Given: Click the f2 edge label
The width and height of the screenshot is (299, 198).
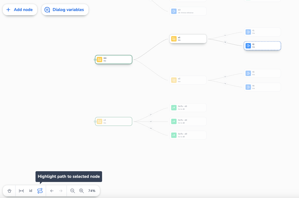Looking at the screenshot, I should pyautogui.click(x=225, y=42).
